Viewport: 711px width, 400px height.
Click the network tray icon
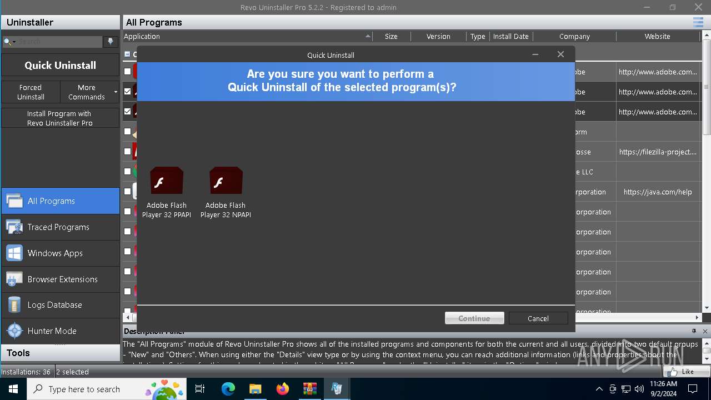tap(626, 389)
